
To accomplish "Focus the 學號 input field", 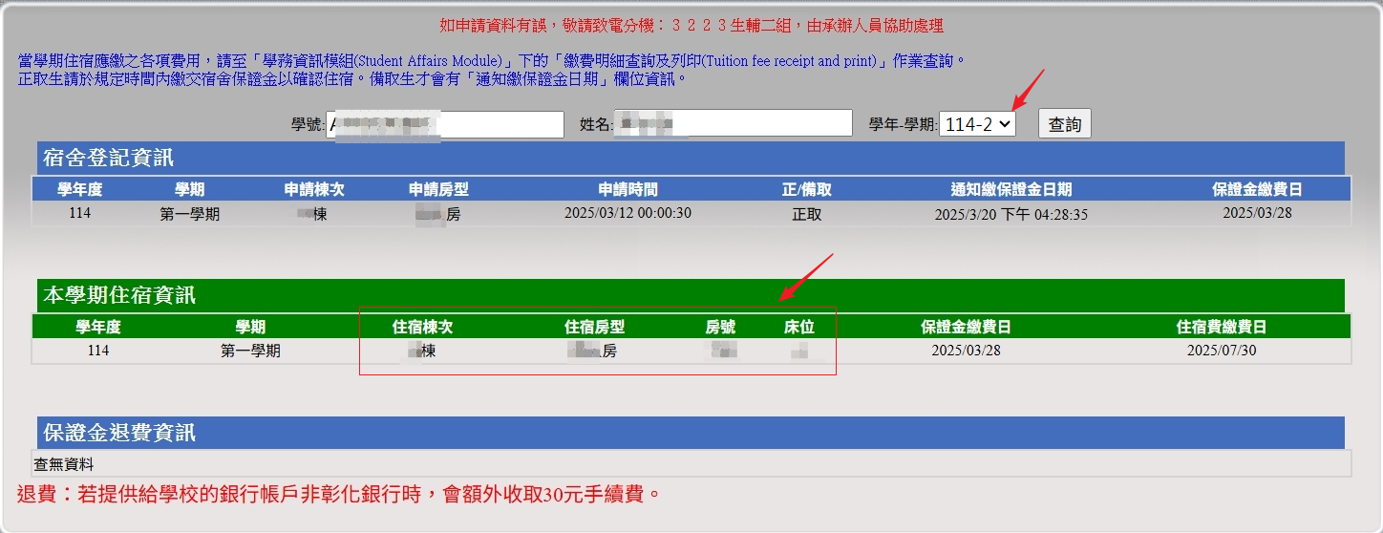I will [x=446, y=124].
